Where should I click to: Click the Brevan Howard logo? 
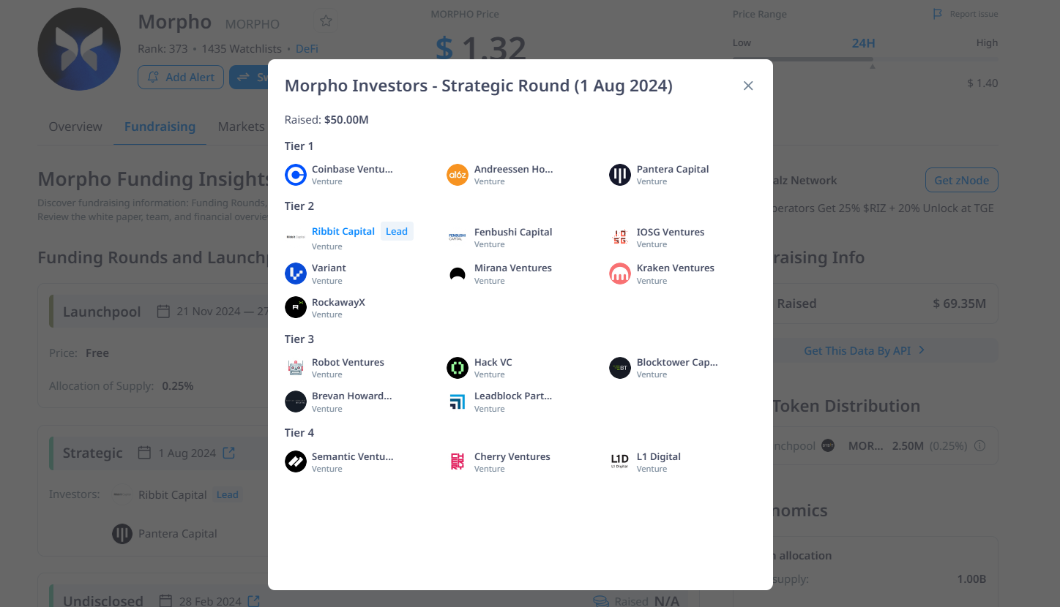click(x=296, y=401)
